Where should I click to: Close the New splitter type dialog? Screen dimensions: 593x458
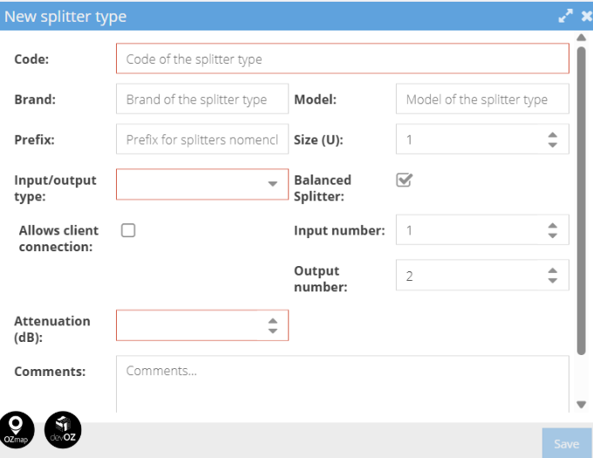[587, 17]
